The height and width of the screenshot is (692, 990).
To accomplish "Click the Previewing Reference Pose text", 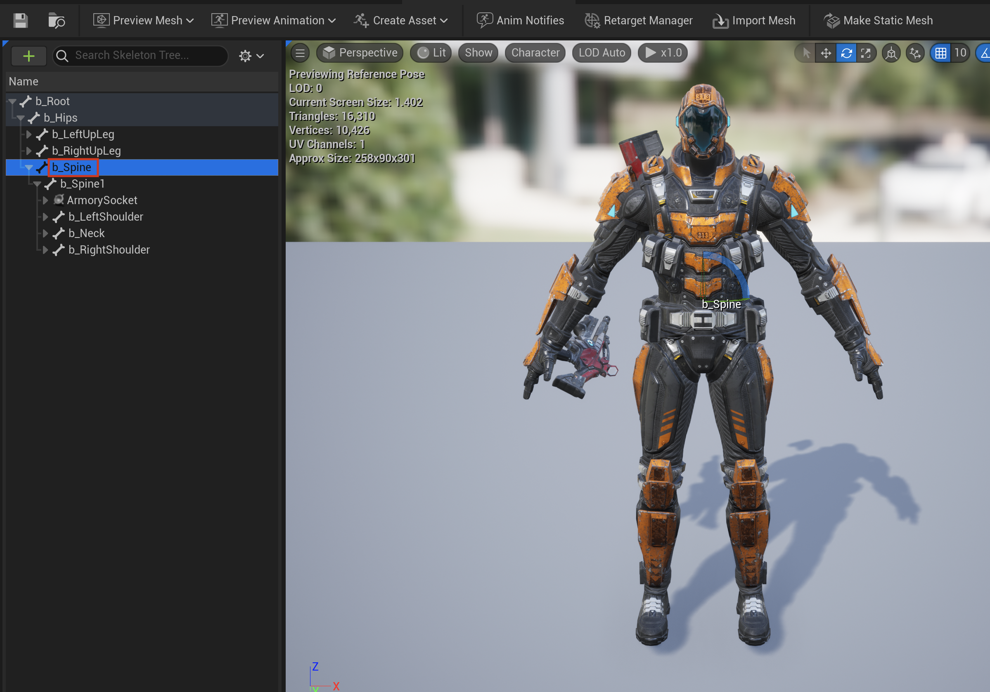I will pos(357,74).
